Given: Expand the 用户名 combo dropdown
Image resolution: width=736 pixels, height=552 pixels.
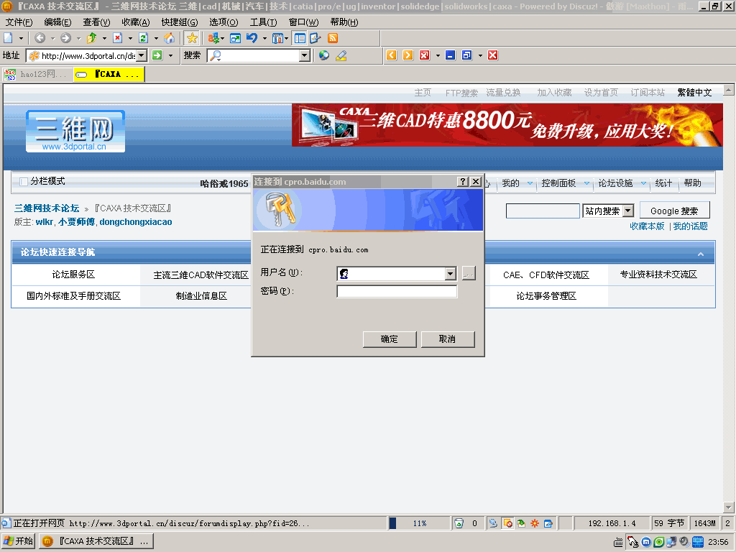Looking at the screenshot, I should (450, 274).
